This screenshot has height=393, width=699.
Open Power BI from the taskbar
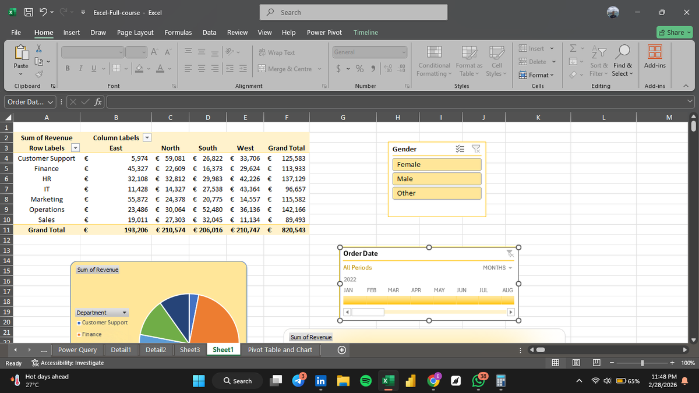(411, 381)
